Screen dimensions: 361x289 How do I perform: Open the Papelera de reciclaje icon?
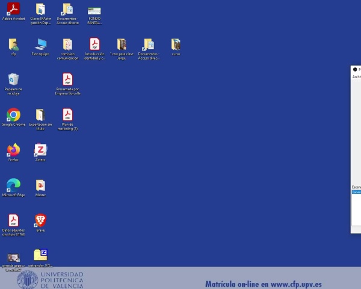[x=13, y=79]
